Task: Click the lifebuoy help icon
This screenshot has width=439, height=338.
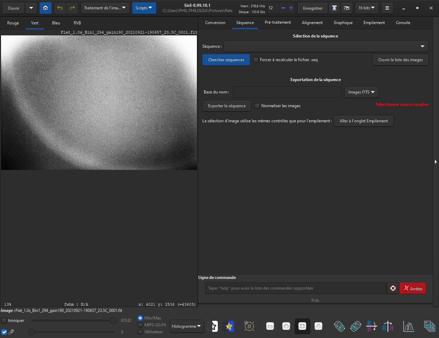Action: tap(393, 288)
